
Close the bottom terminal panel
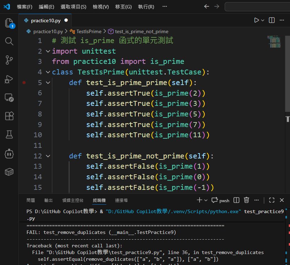pyautogui.click(x=282, y=200)
